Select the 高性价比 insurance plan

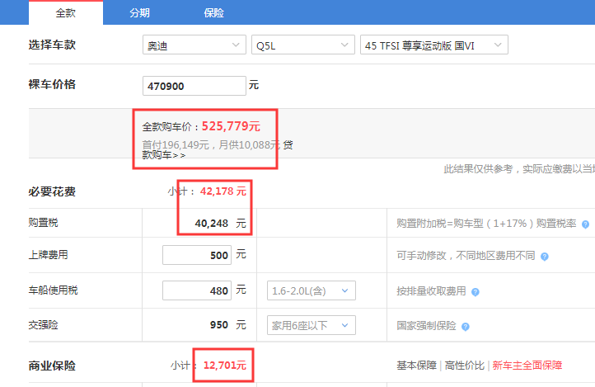tap(465, 366)
